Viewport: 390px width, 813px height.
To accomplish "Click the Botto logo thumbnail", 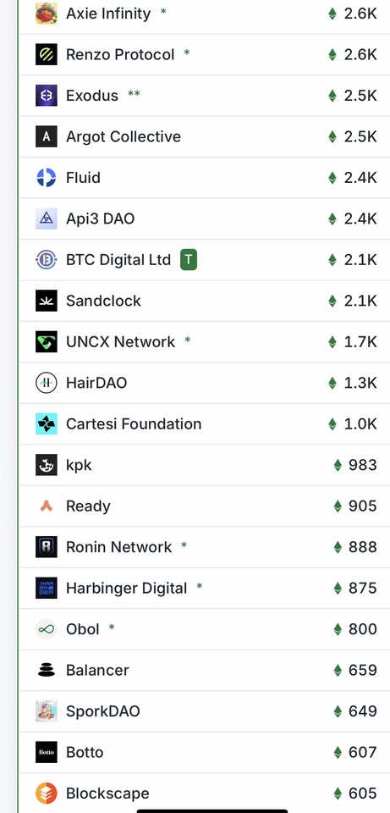I will pyautogui.click(x=46, y=752).
